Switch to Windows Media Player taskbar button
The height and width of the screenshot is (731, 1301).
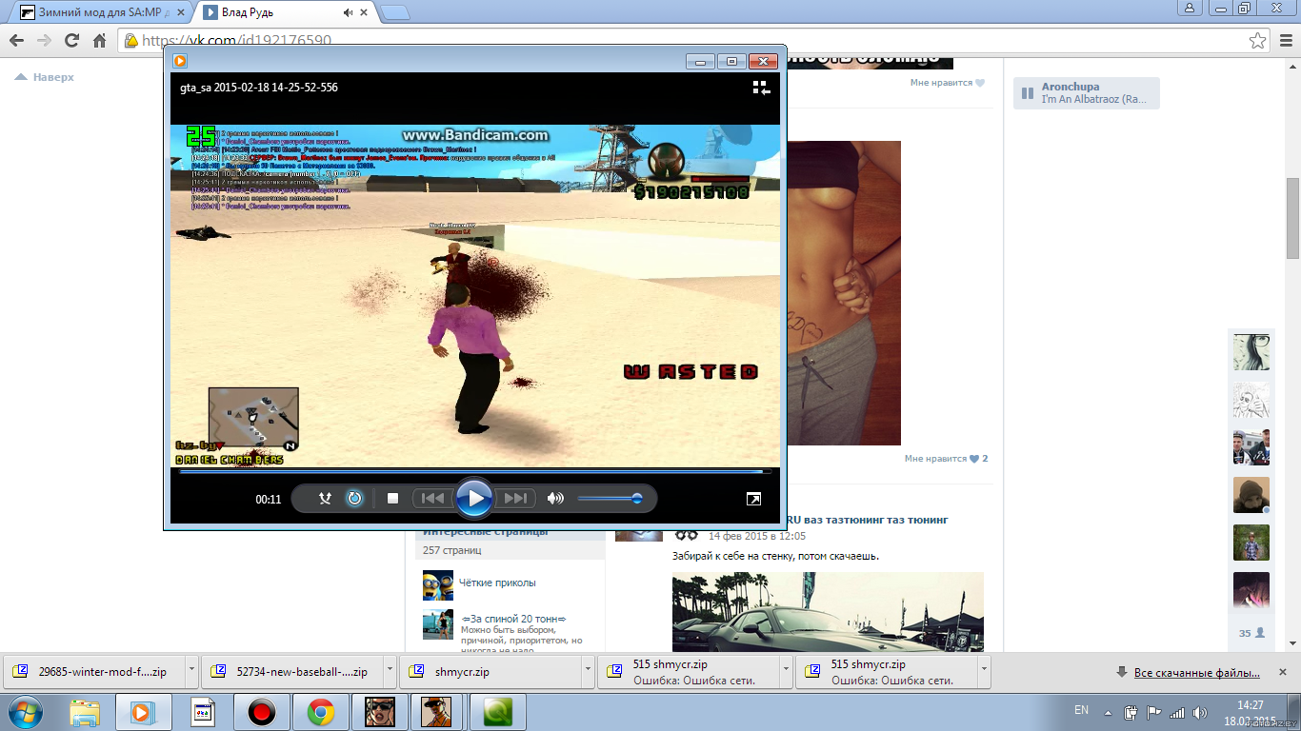click(x=143, y=711)
